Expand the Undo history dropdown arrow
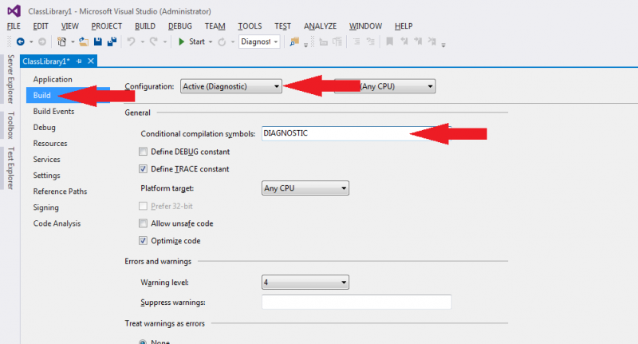638x344 pixels. 143,42
